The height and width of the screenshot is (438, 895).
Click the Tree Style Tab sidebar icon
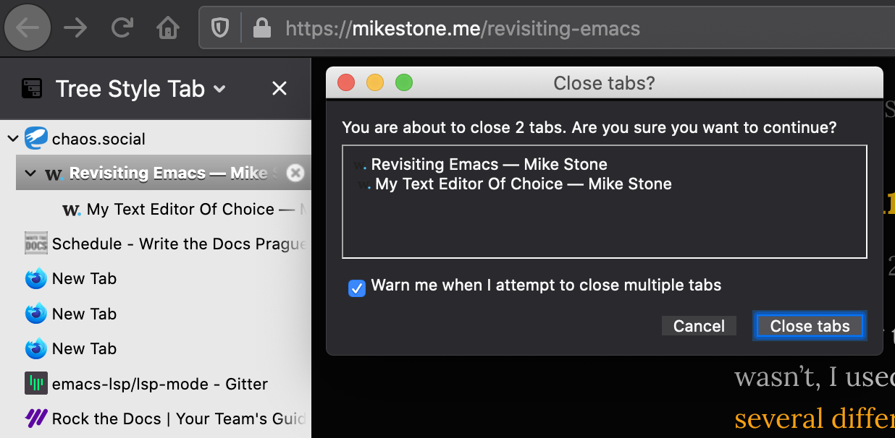32,89
